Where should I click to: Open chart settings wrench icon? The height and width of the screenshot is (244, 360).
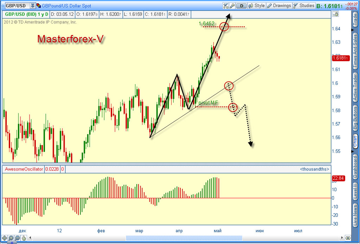[232, 6]
